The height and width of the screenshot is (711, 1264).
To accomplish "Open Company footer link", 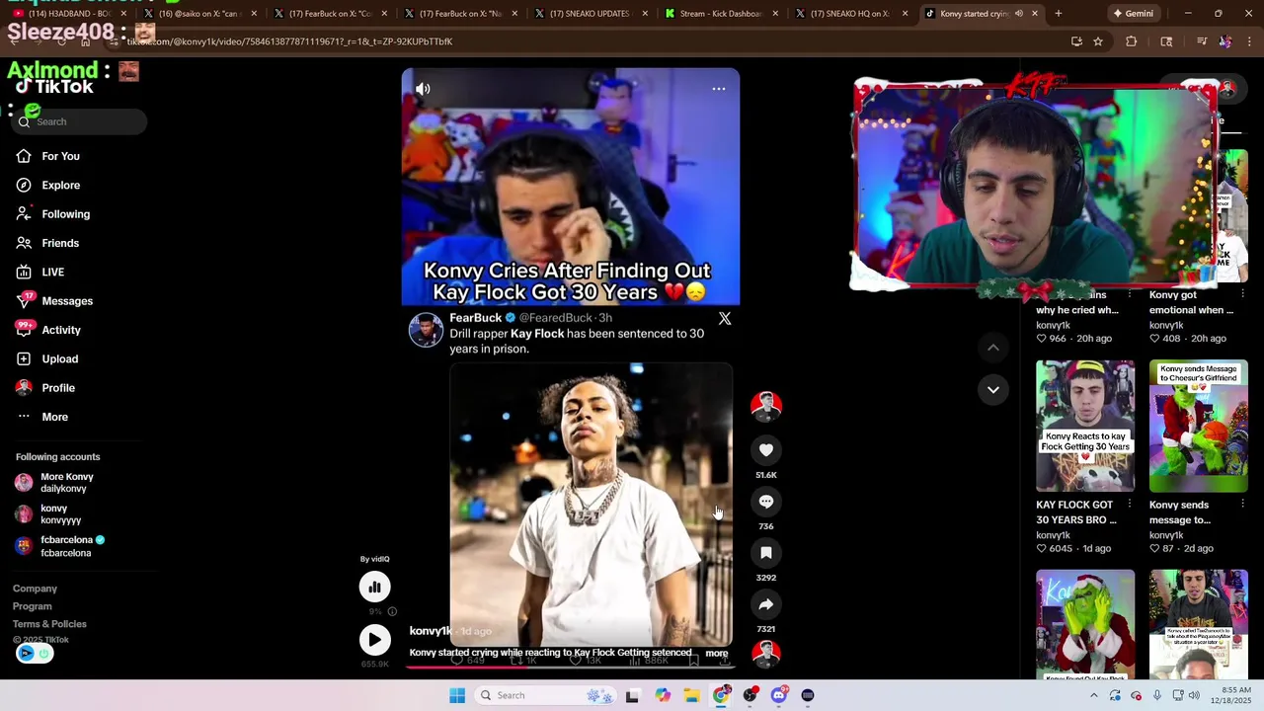I will [x=35, y=589].
